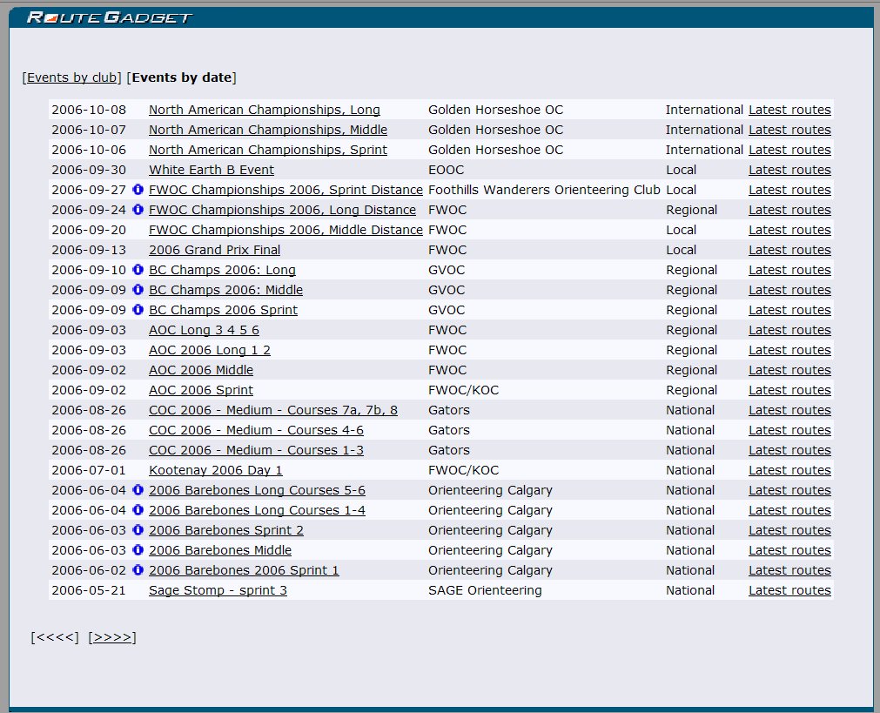The height and width of the screenshot is (713, 880).
Task: Open 2006 Grand Prix Final event
Action: click(x=214, y=250)
